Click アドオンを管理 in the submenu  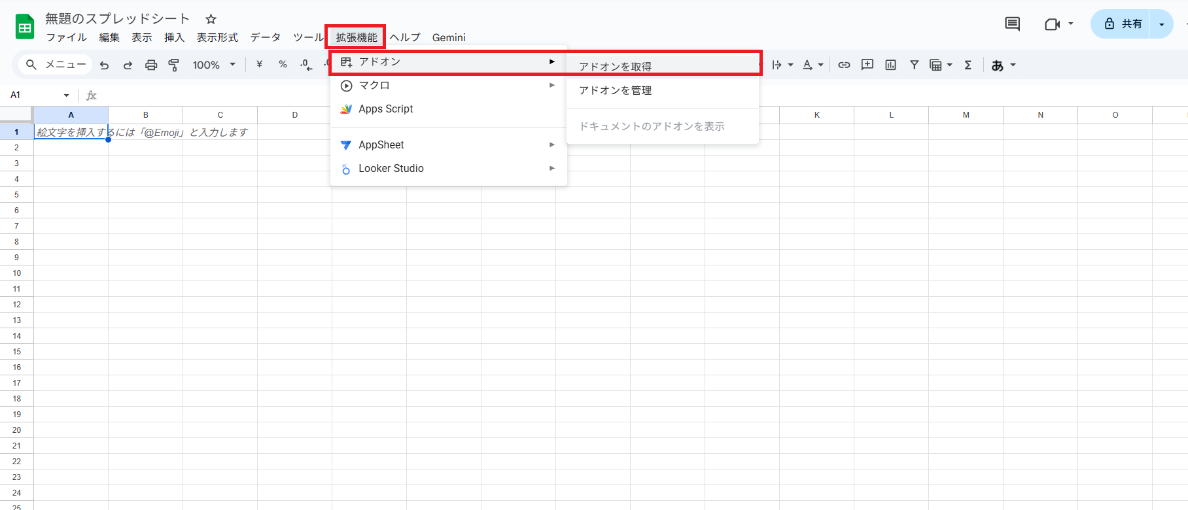[x=615, y=90]
